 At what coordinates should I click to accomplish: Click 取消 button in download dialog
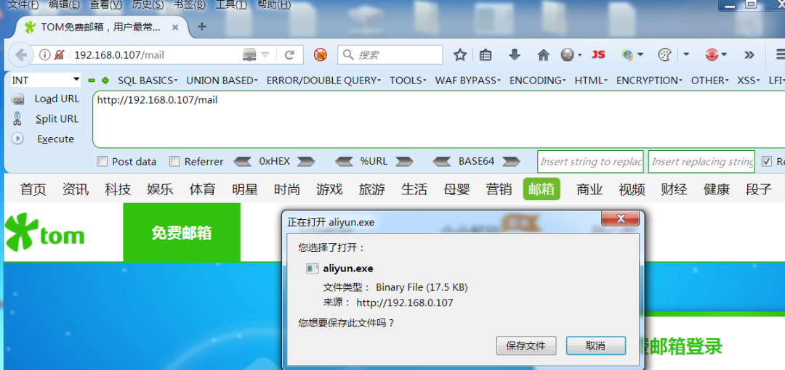pyautogui.click(x=596, y=345)
